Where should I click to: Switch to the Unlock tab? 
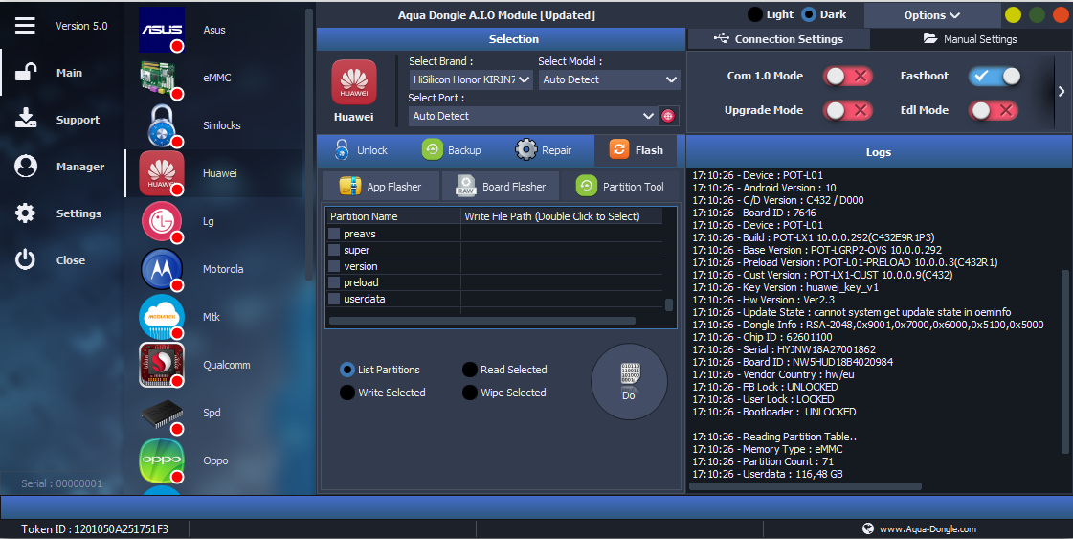pos(360,150)
